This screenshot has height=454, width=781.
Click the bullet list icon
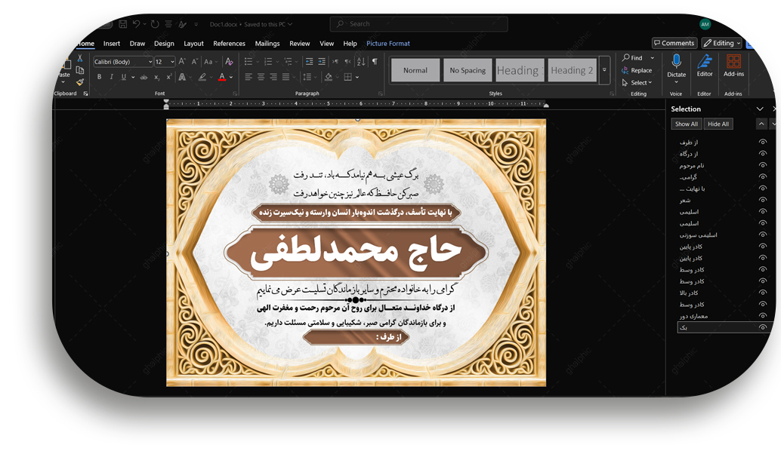pos(248,62)
